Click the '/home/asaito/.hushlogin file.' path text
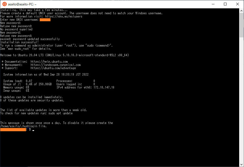Screen dimensions: 244x167 (x=23, y=126)
